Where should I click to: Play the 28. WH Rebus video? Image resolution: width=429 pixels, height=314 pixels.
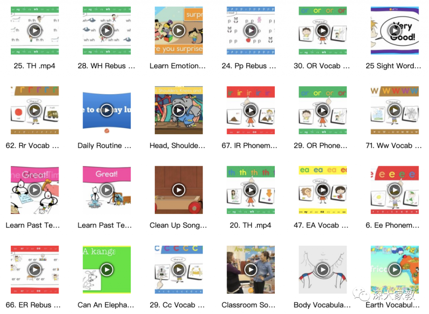pos(107,30)
